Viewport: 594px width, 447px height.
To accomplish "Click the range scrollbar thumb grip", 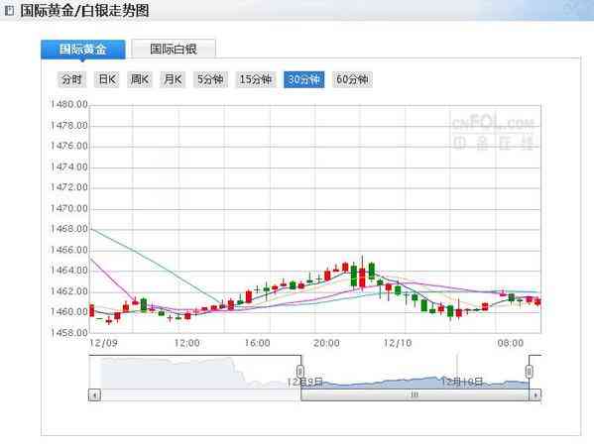I will click(x=415, y=395).
